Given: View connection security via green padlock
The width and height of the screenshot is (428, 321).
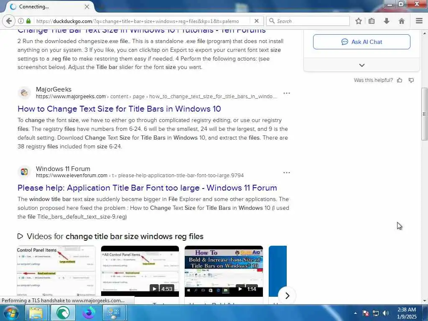Looking at the screenshot, I should 29,21.
